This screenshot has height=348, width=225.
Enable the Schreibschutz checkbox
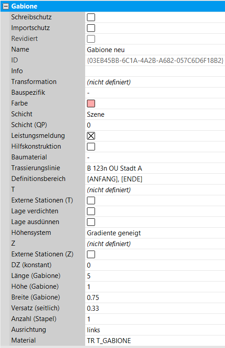click(x=91, y=18)
